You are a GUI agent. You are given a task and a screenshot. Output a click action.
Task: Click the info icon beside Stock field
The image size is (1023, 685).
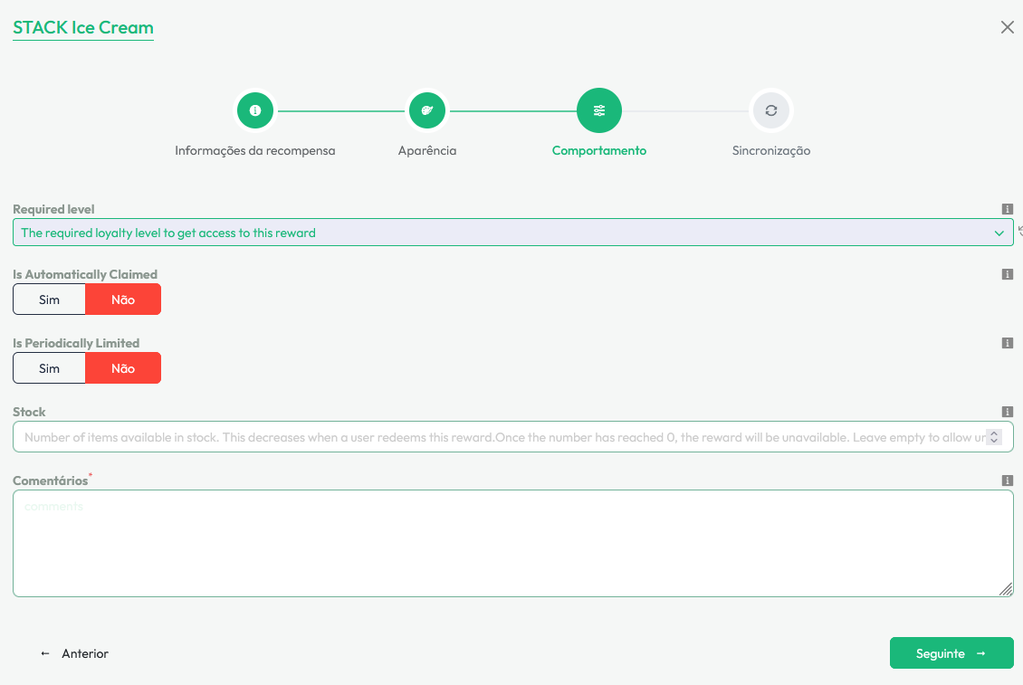[1007, 412]
